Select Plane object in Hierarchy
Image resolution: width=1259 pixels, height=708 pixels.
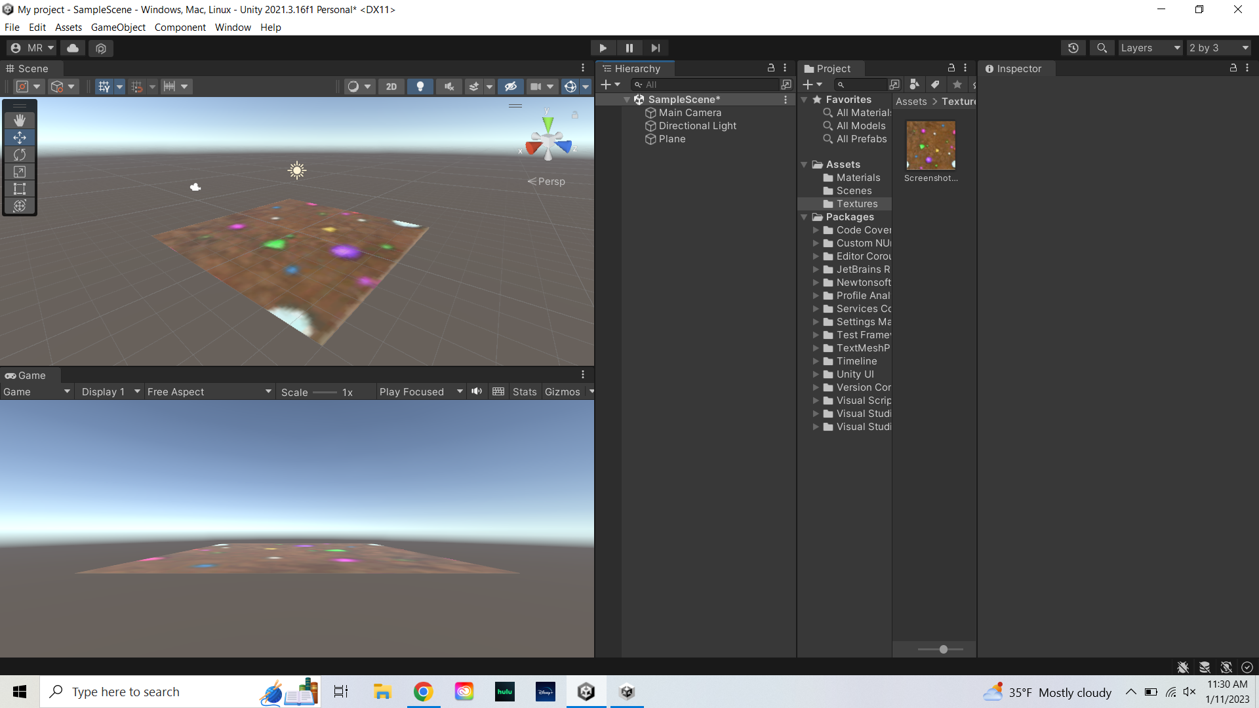point(672,139)
